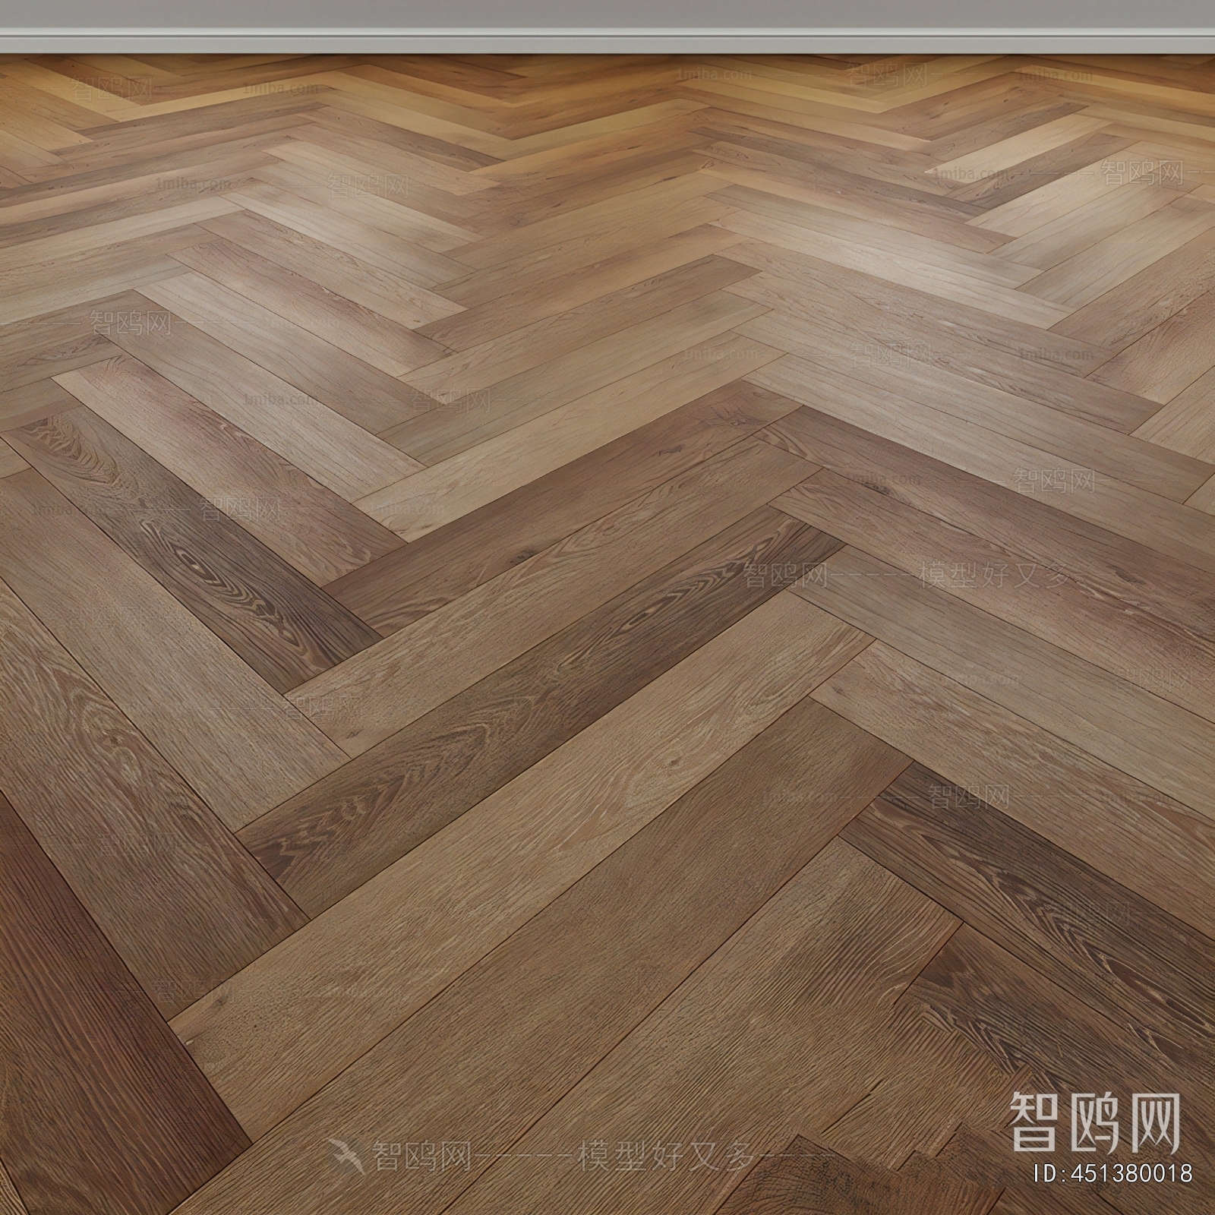Viewport: 1215px width, 1215px height.
Task: Toggle the herringbone floor texture preview
Action: [607, 607]
